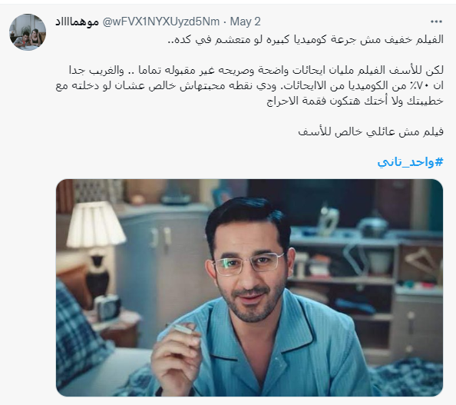This screenshot has height=405, width=456.
Task: Click the cigarette held in the photo
Action: (x=180, y=329)
